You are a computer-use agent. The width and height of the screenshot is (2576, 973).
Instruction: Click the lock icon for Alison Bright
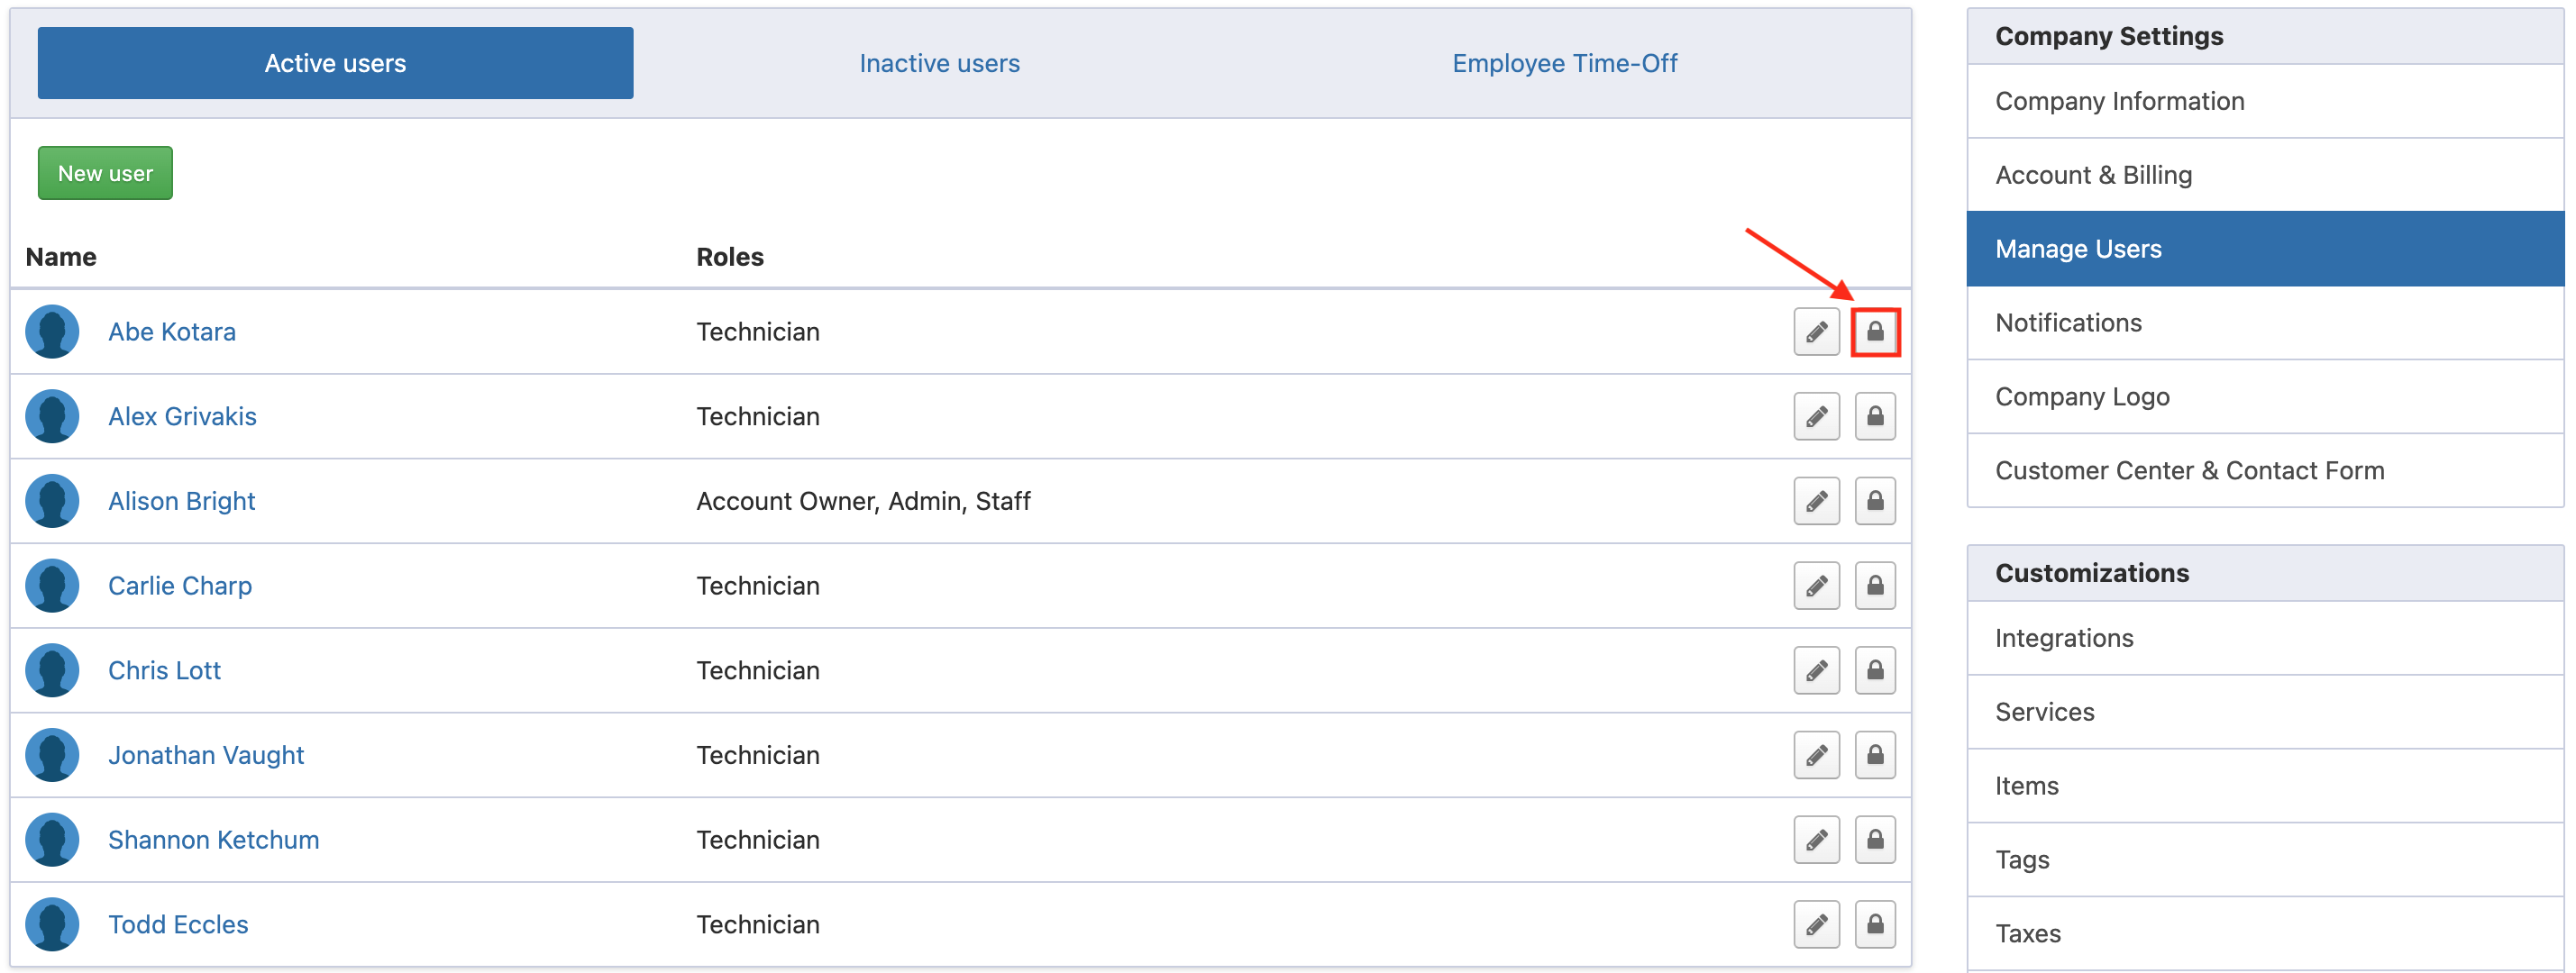click(1874, 501)
